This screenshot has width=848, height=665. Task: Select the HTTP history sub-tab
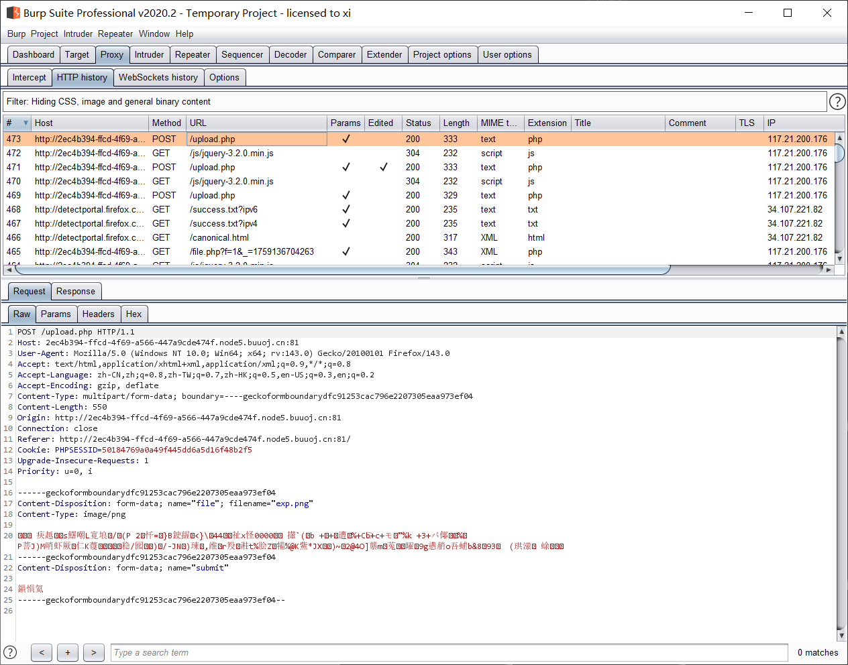[82, 78]
